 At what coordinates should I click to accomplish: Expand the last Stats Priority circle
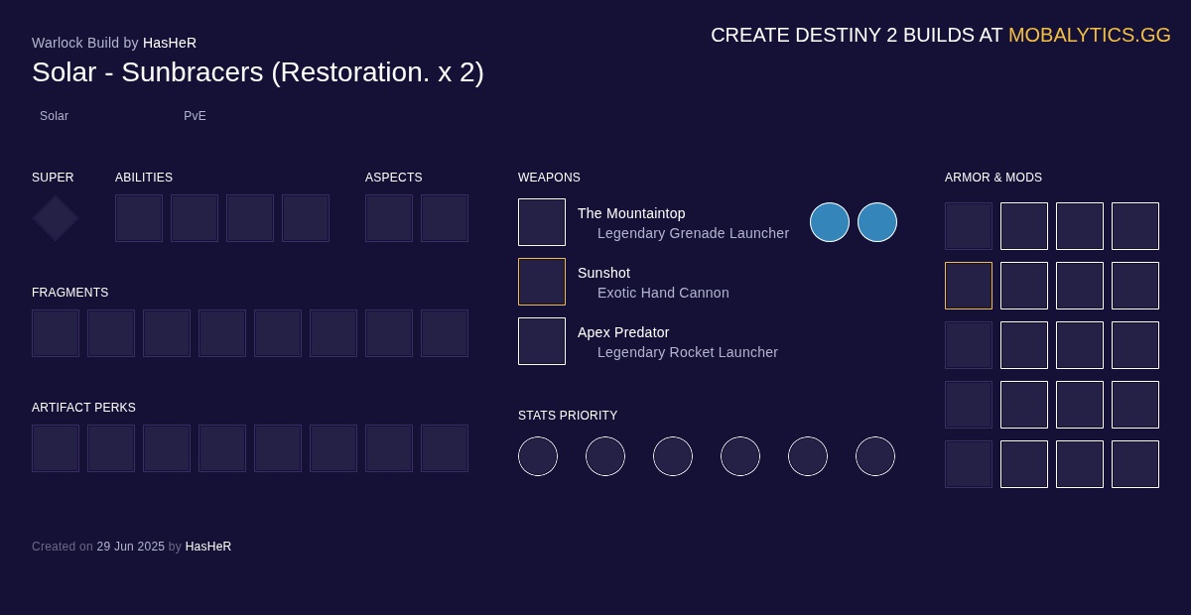click(x=875, y=456)
